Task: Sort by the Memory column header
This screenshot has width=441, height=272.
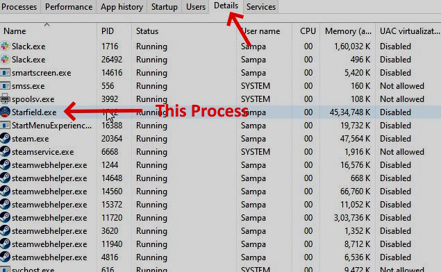Action: pos(348,31)
